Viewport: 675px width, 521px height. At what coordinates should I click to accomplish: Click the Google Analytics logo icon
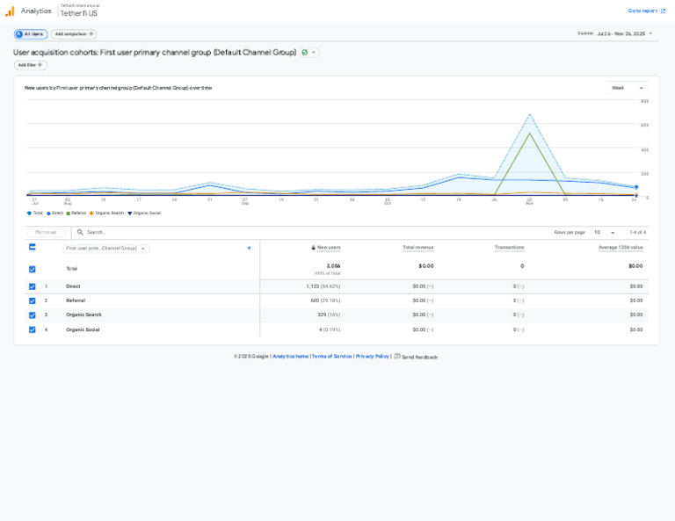10,11
